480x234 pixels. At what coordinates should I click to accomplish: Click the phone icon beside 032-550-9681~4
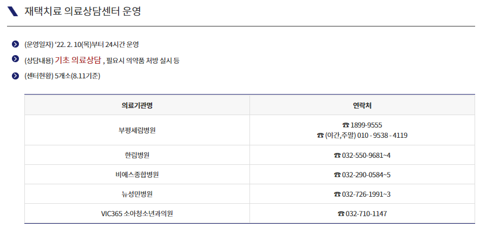[x=337, y=156]
